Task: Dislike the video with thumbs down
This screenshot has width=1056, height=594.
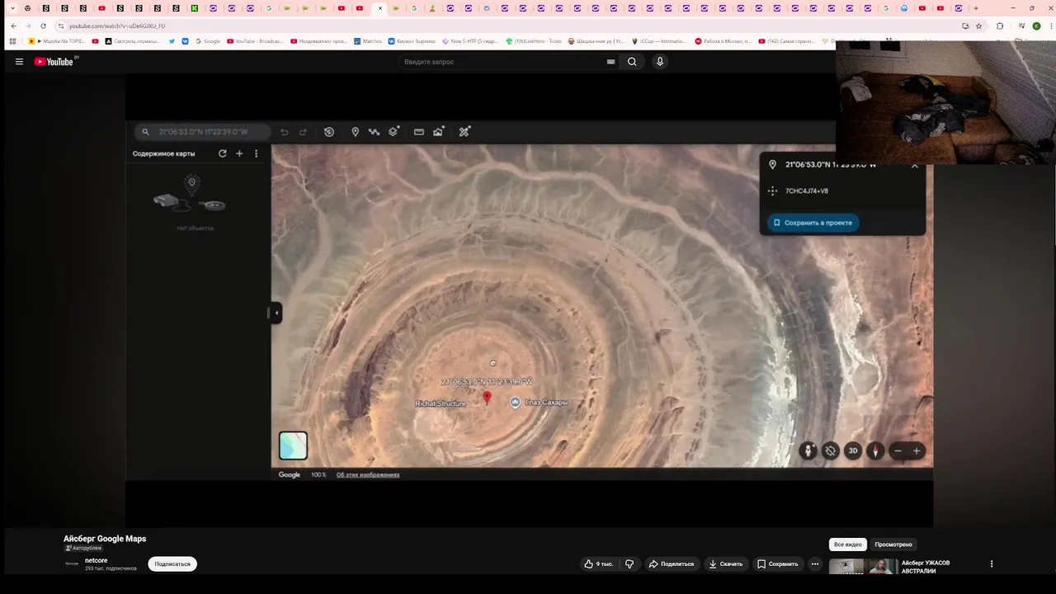Action: click(x=629, y=564)
